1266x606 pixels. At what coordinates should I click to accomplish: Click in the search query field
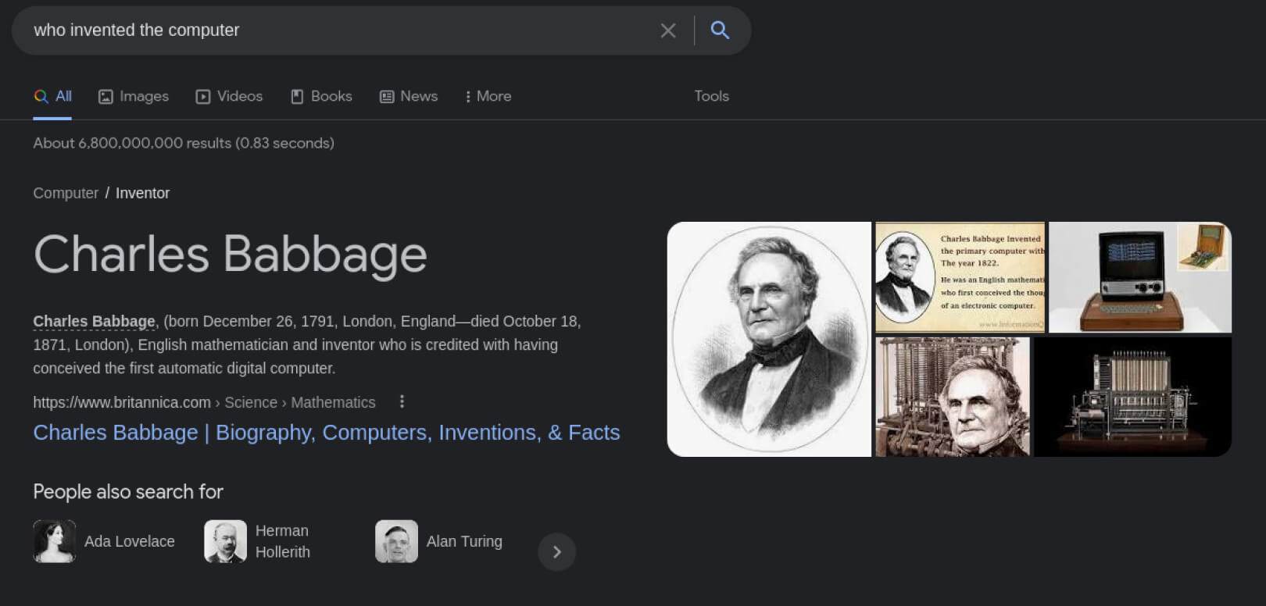pyautogui.click(x=336, y=30)
